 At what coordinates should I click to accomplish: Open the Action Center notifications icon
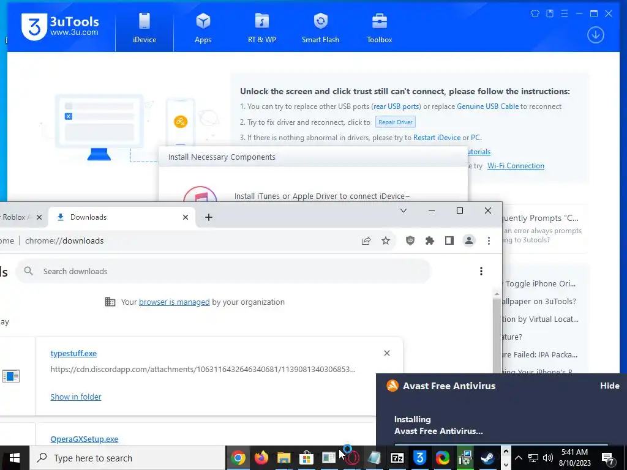pyautogui.click(x=608, y=458)
